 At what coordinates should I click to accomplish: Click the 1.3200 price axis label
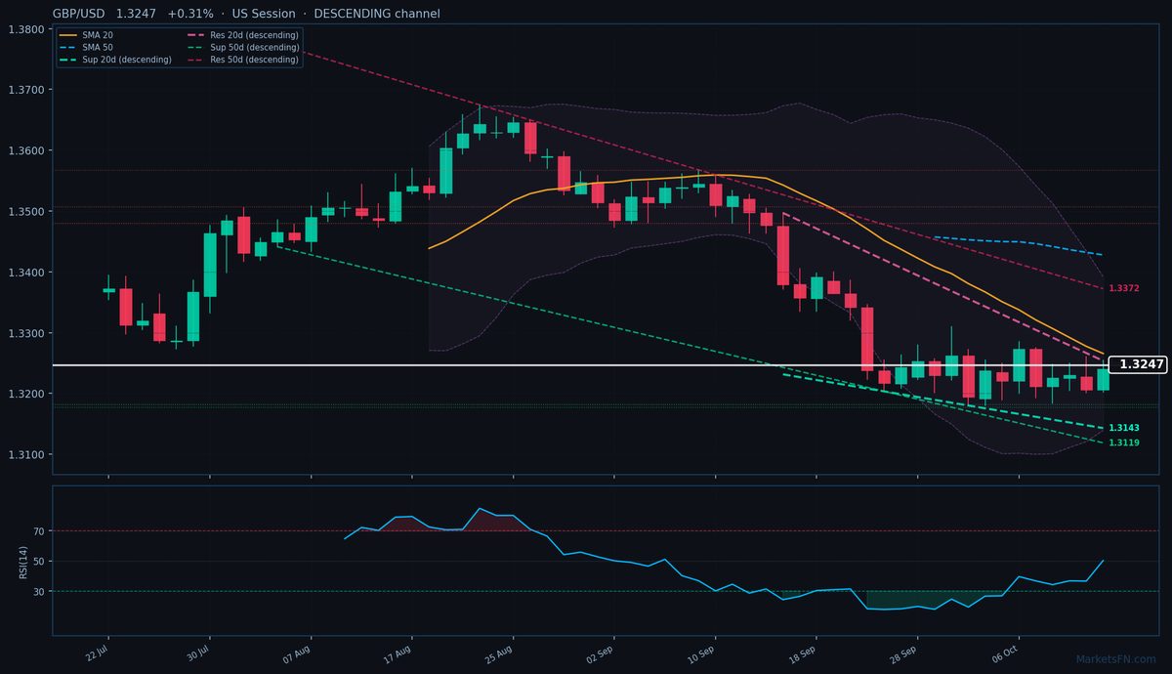(25, 394)
